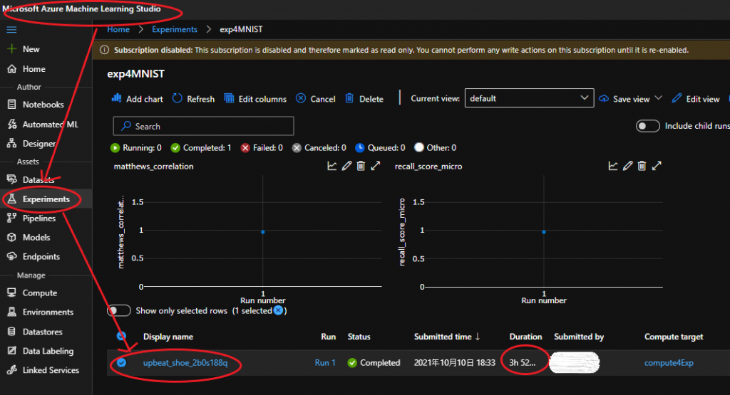Click Add chart button

coord(138,98)
